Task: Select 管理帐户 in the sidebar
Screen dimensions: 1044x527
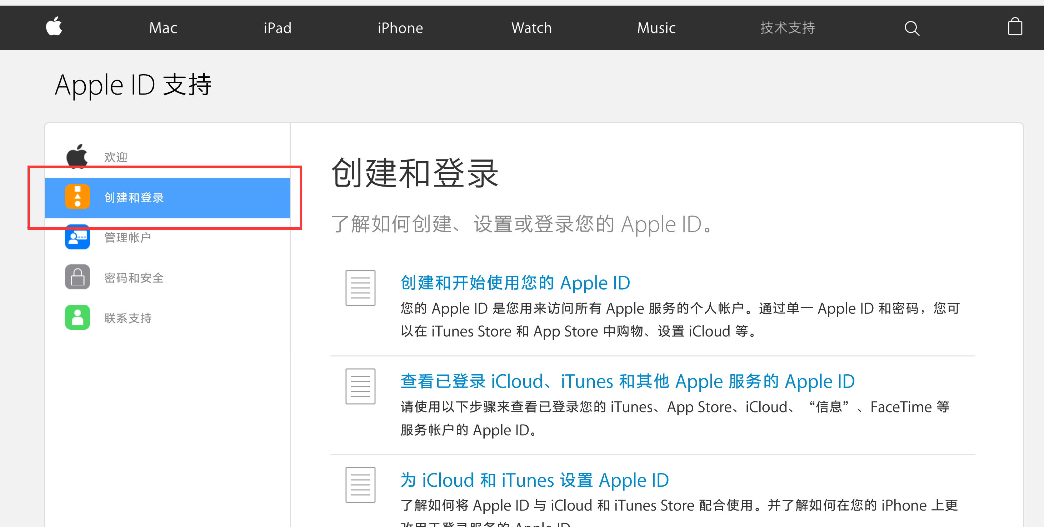Action: tap(128, 238)
